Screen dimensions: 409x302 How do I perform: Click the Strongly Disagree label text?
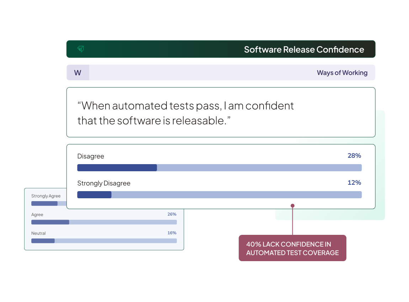coord(104,183)
